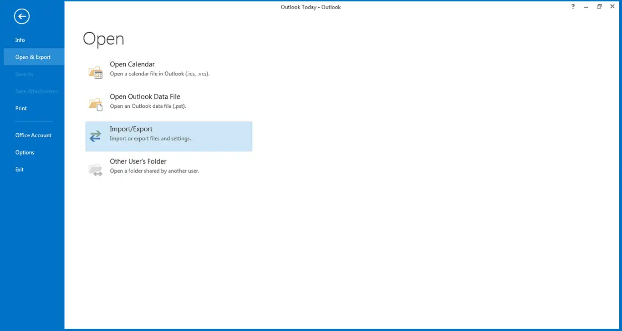This screenshot has height=331, width=622.
Task: Close the Outlook window
Action: click(x=612, y=7)
